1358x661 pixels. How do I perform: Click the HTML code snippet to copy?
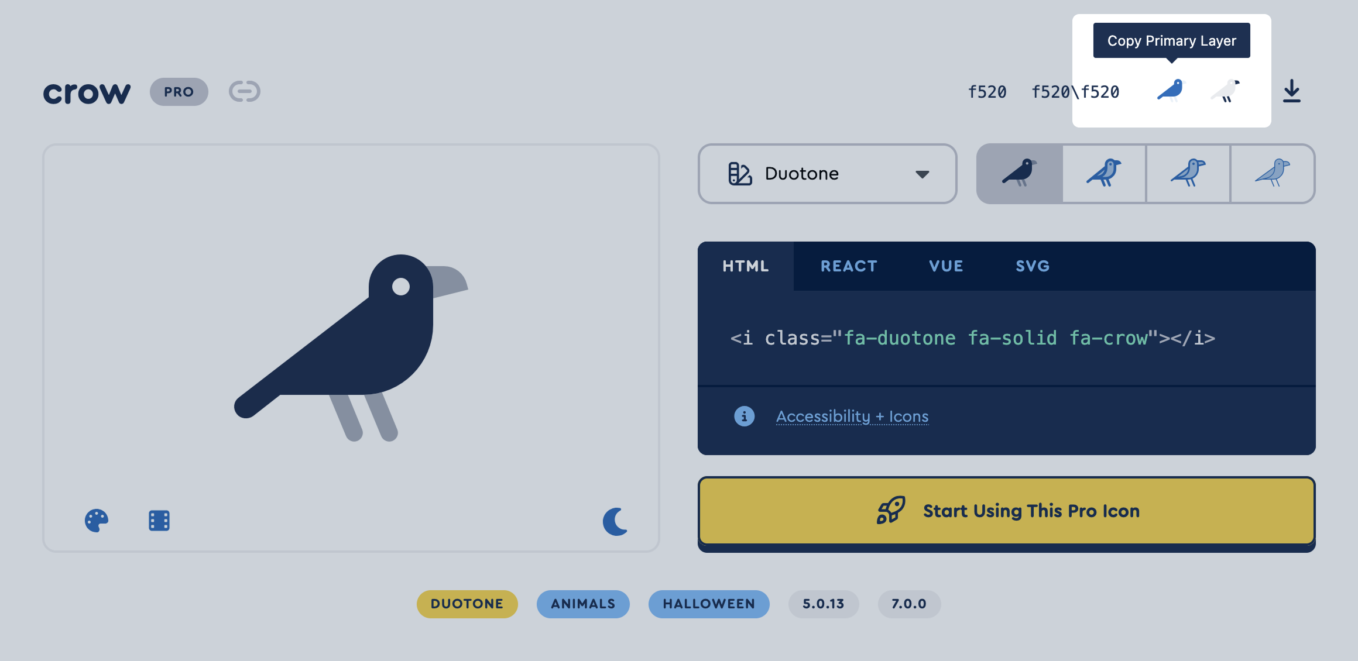[x=972, y=338]
